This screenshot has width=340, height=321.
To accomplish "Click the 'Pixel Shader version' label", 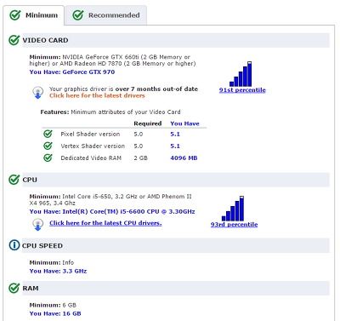I will (90, 134).
